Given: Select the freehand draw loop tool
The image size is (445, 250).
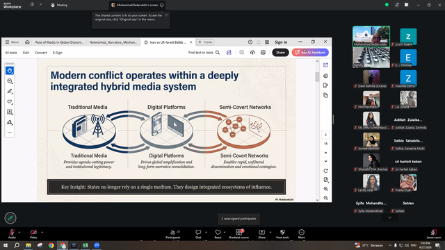Looking at the screenshot, I should [10, 101].
